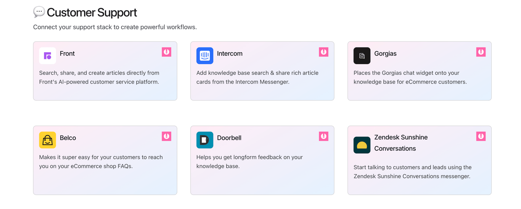Click Intercom description 'Add knowledge base search'
This screenshot has width=521, height=209.
[x=257, y=77]
